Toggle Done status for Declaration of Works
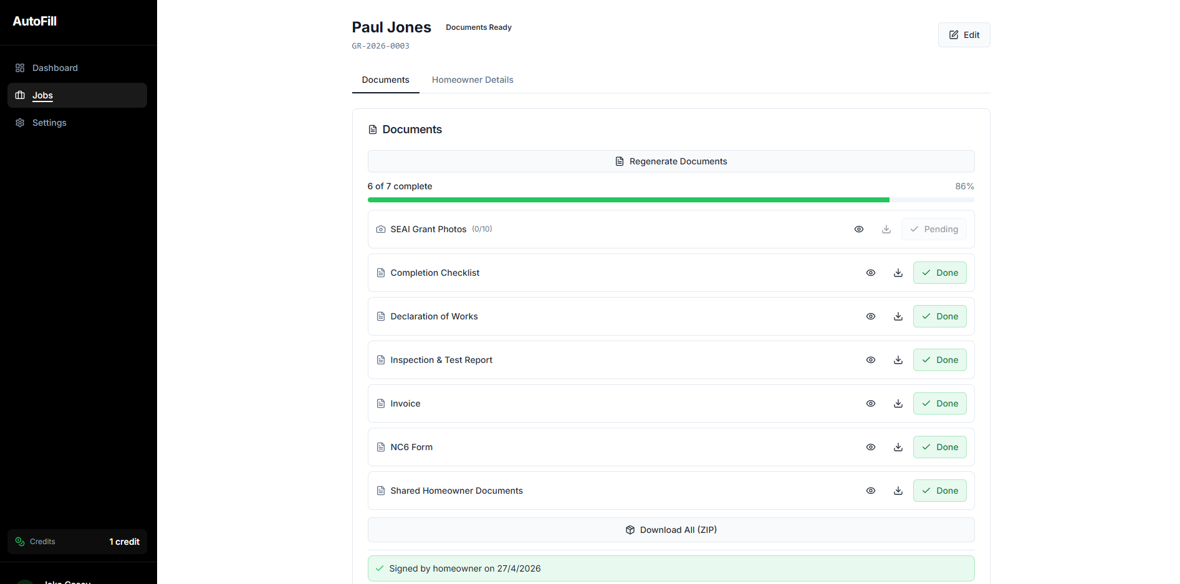The height and width of the screenshot is (584, 1180). (x=940, y=316)
